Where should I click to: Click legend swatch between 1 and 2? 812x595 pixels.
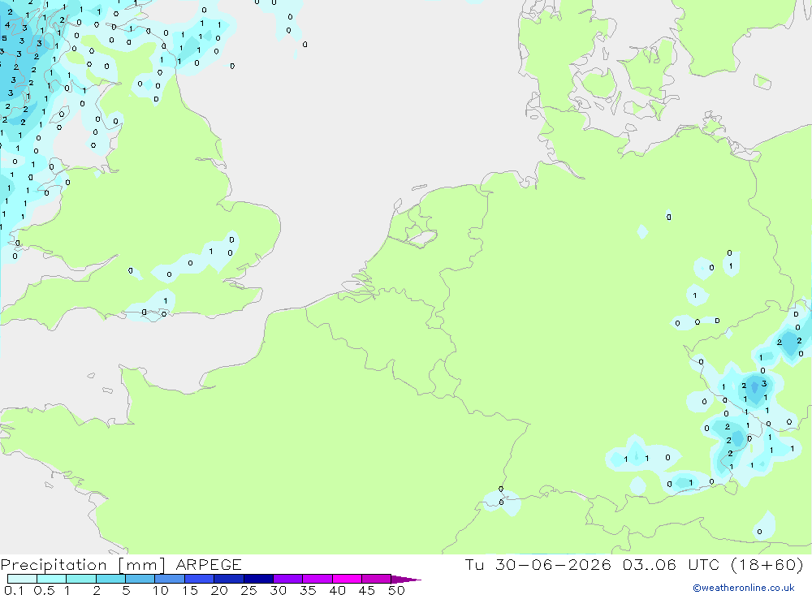(81, 579)
